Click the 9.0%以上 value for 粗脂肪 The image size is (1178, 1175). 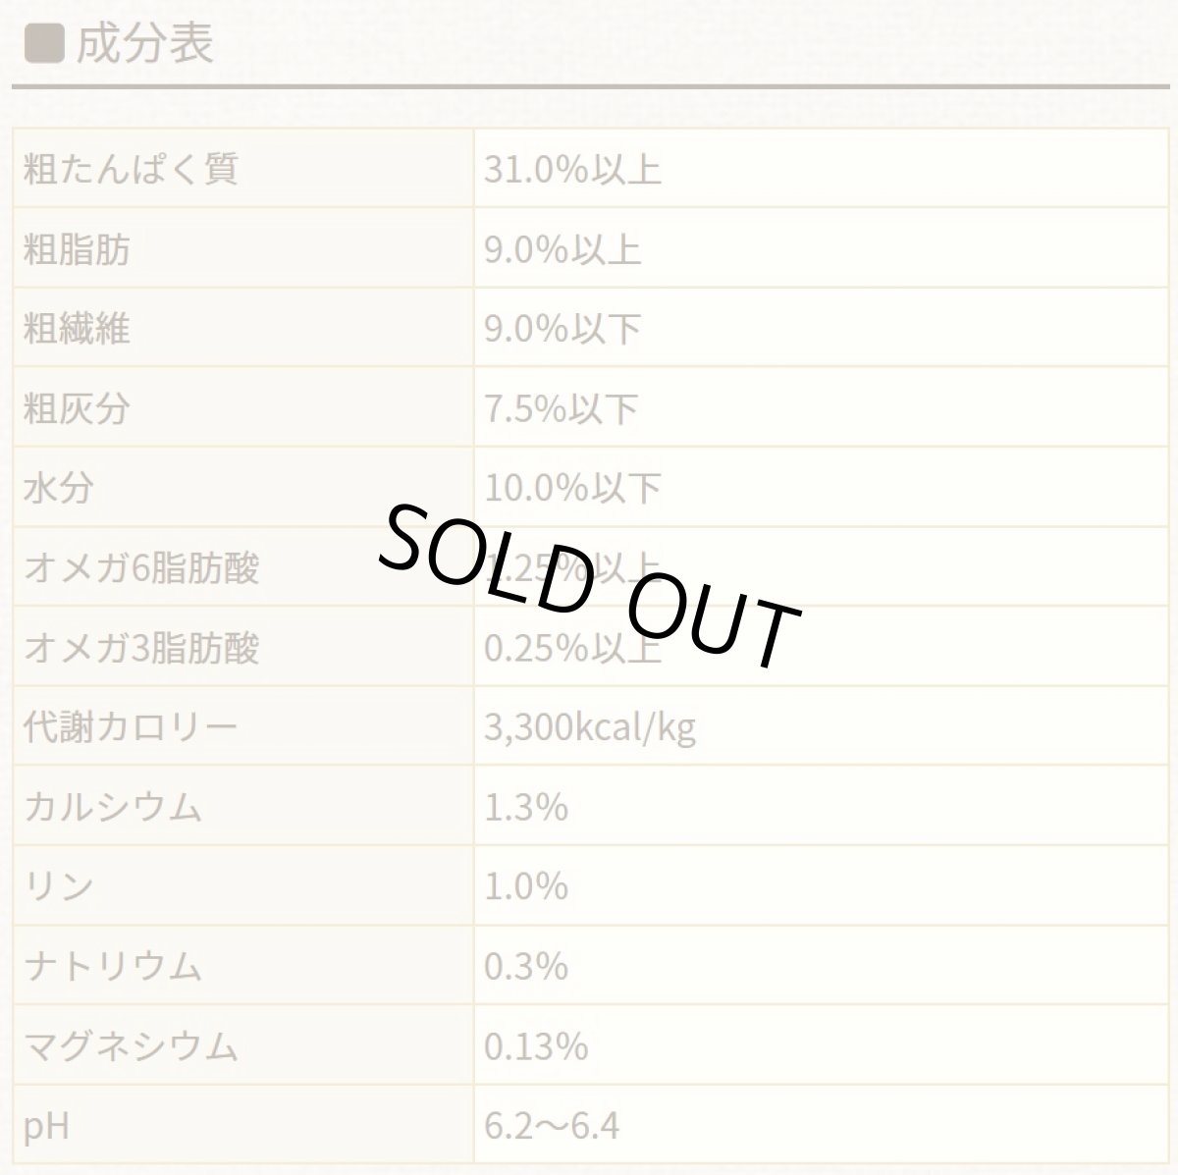tap(562, 249)
